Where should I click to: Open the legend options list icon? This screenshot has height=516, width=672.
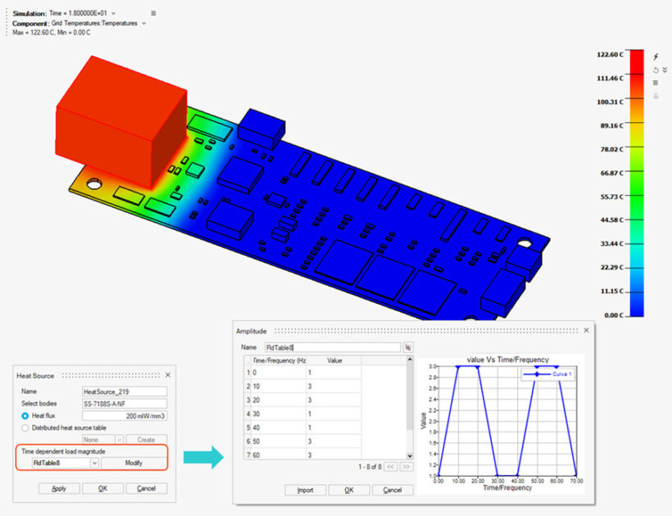pos(655,83)
